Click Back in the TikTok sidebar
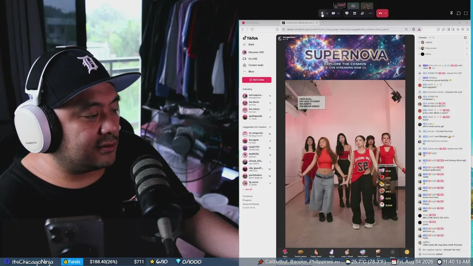Image resolution: width=473 pixels, height=266 pixels. pos(249,44)
